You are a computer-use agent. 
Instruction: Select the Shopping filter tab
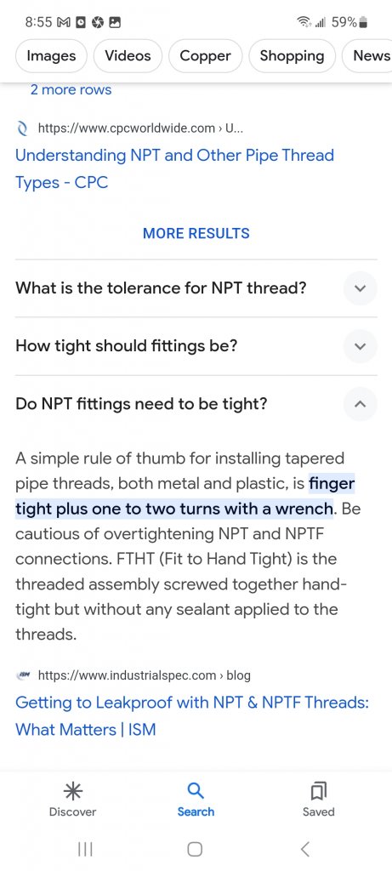(x=292, y=56)
